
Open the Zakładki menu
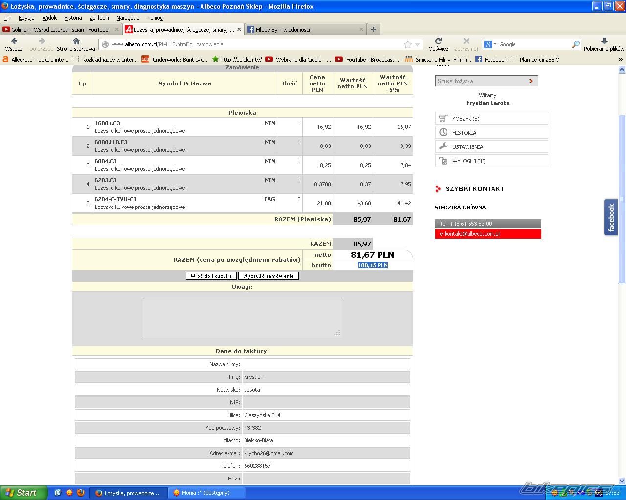pyautogui.click(x=99, y=18)
